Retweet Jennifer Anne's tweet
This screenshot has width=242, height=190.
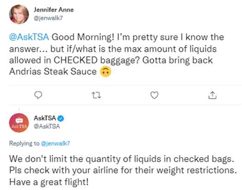coord(96,95)
